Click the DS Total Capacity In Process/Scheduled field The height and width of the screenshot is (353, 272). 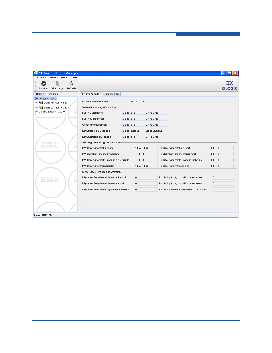coord(222,160)
